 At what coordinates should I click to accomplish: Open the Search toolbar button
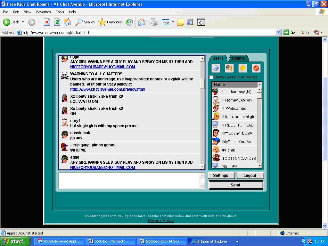pyautogui.click(x=85, y=22)
